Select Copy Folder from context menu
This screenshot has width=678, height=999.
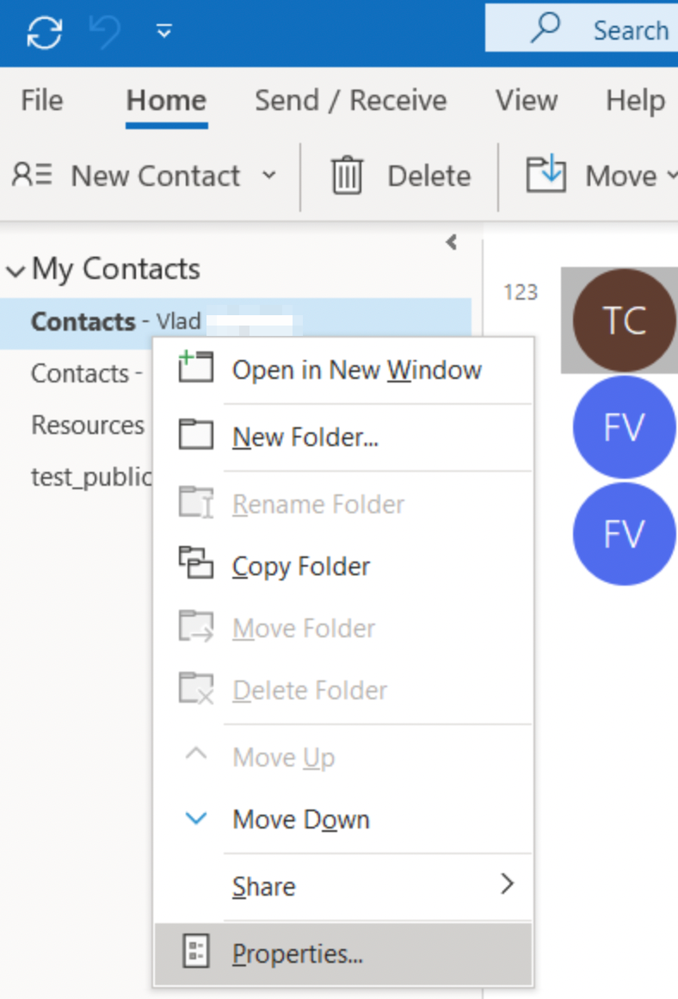click(301, 567)
